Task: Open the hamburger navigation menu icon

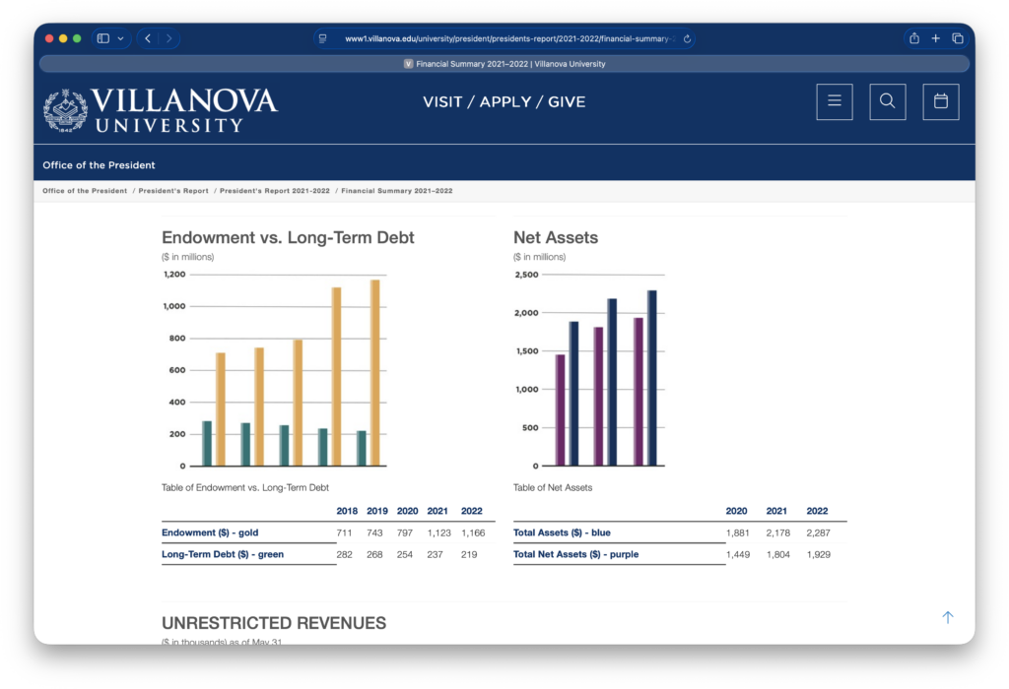Action: [834, 101]
